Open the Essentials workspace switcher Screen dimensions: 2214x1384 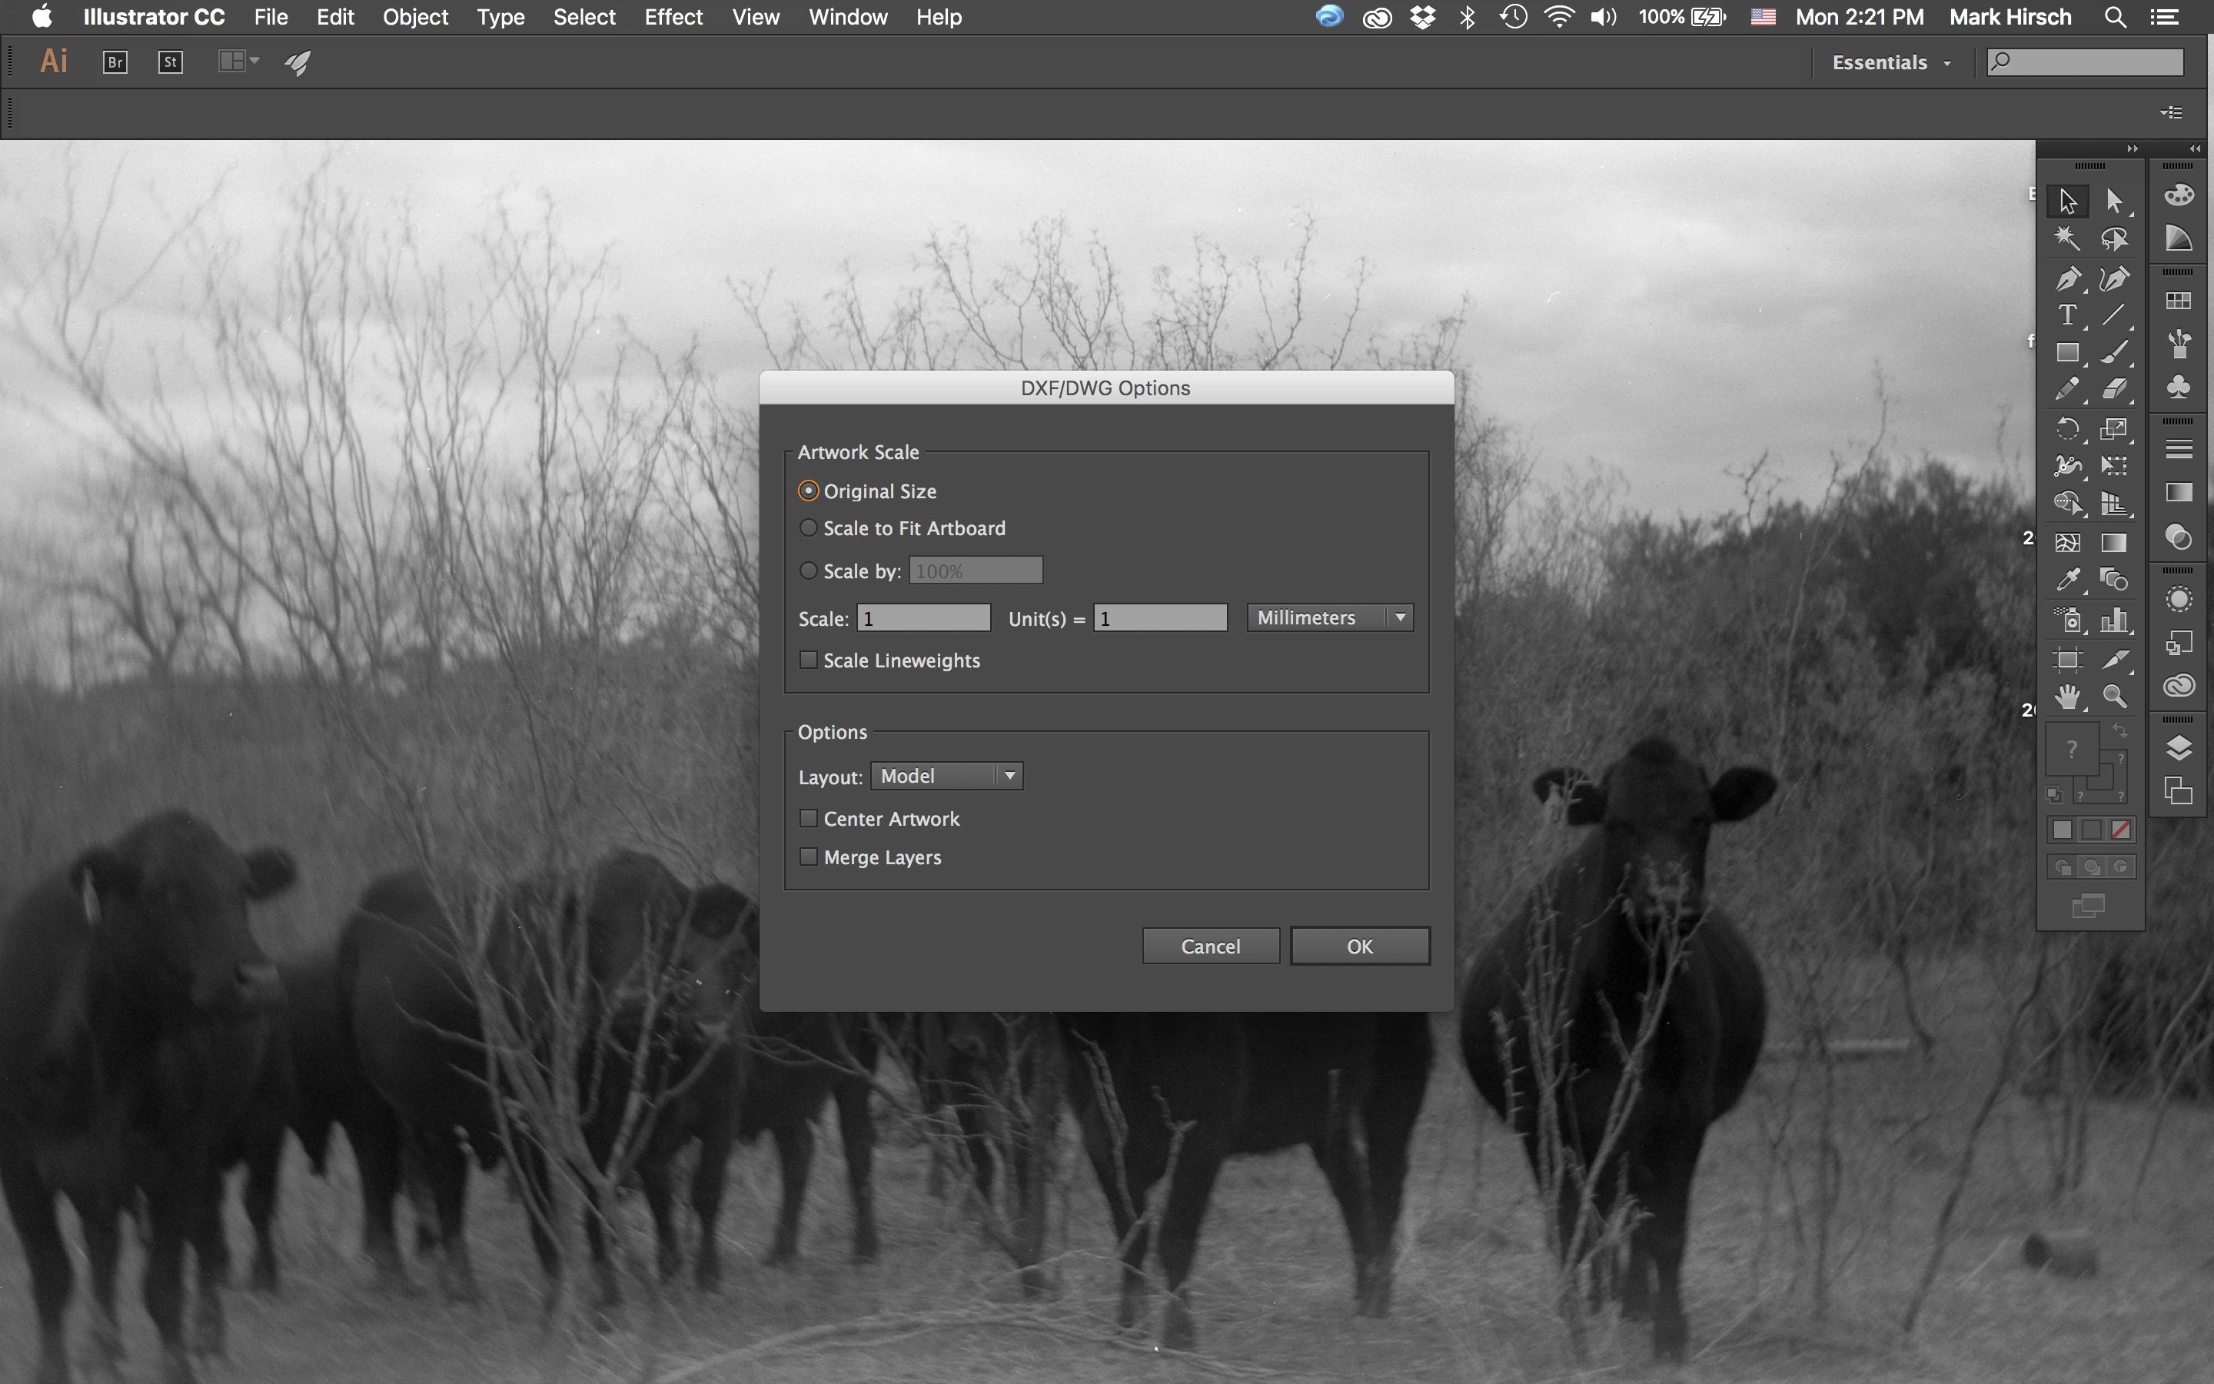[1890, 62]
